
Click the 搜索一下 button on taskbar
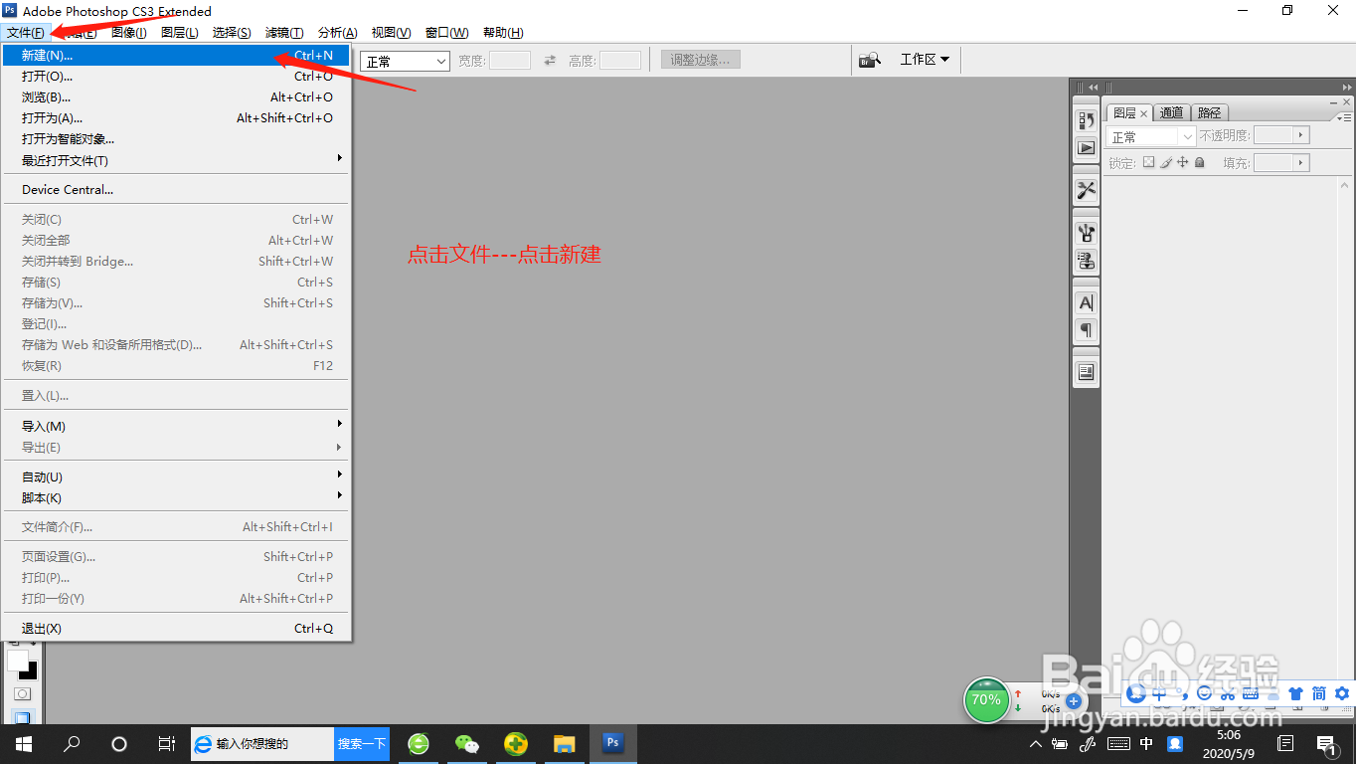362,743
